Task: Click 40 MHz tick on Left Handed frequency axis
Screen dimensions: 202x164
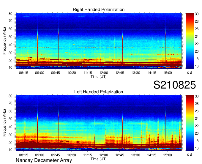Action: pos(10,127)
